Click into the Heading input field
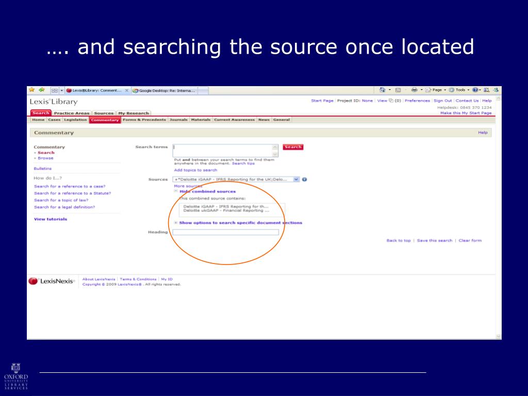The image size is (528, 396). 225,233
